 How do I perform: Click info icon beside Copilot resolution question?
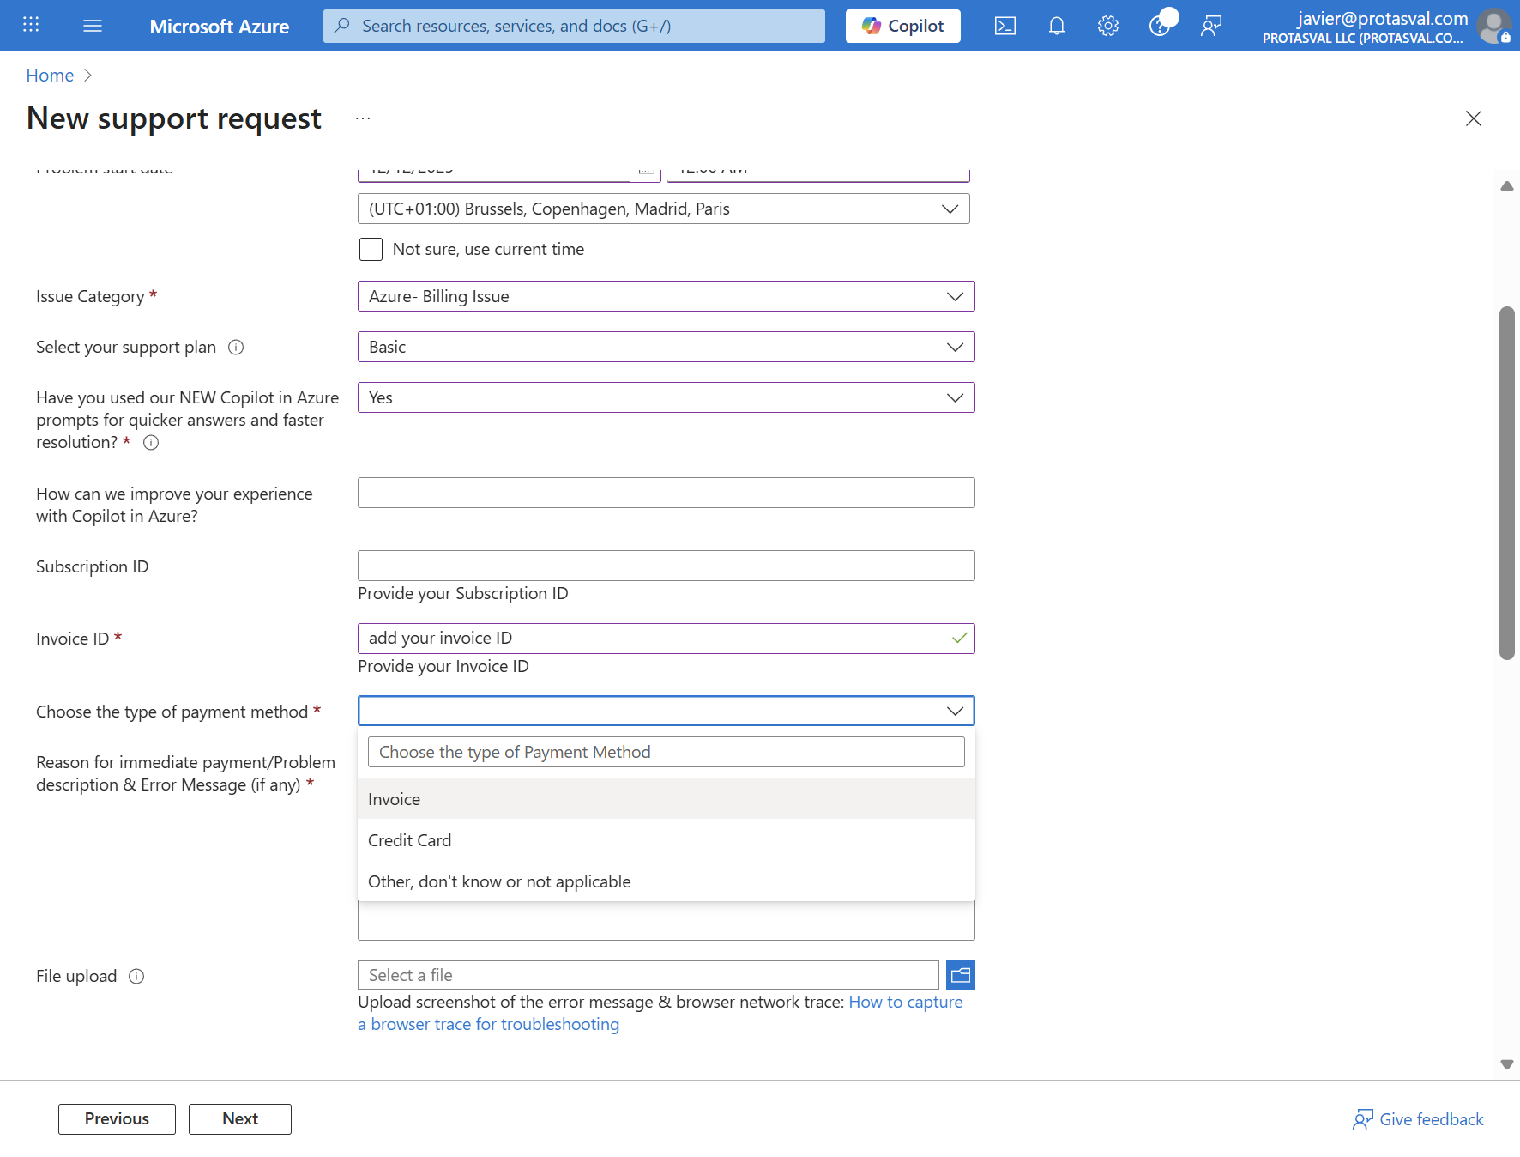pyautogui.click(x=151, y=443)
